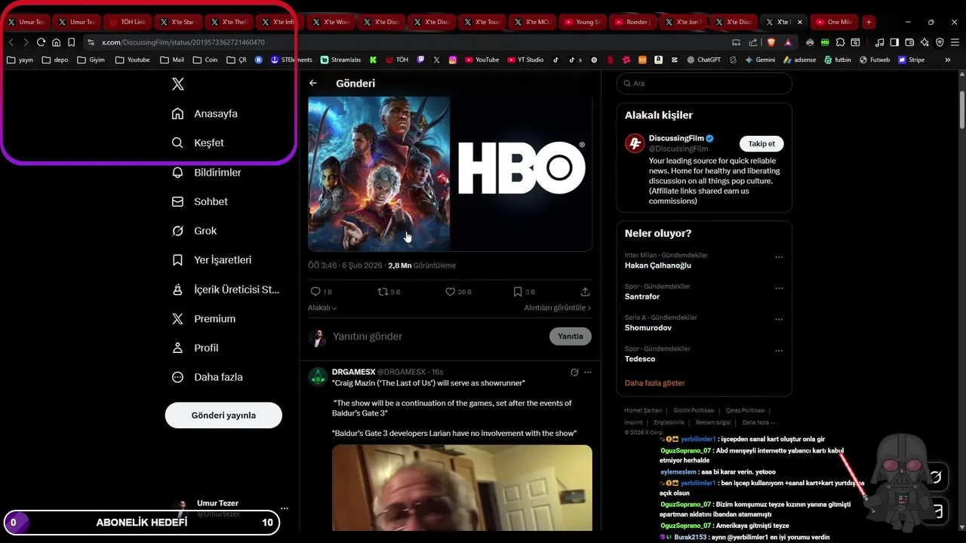Open options for Shomurodov trend

pyautogui.click(x=780, y=320)
